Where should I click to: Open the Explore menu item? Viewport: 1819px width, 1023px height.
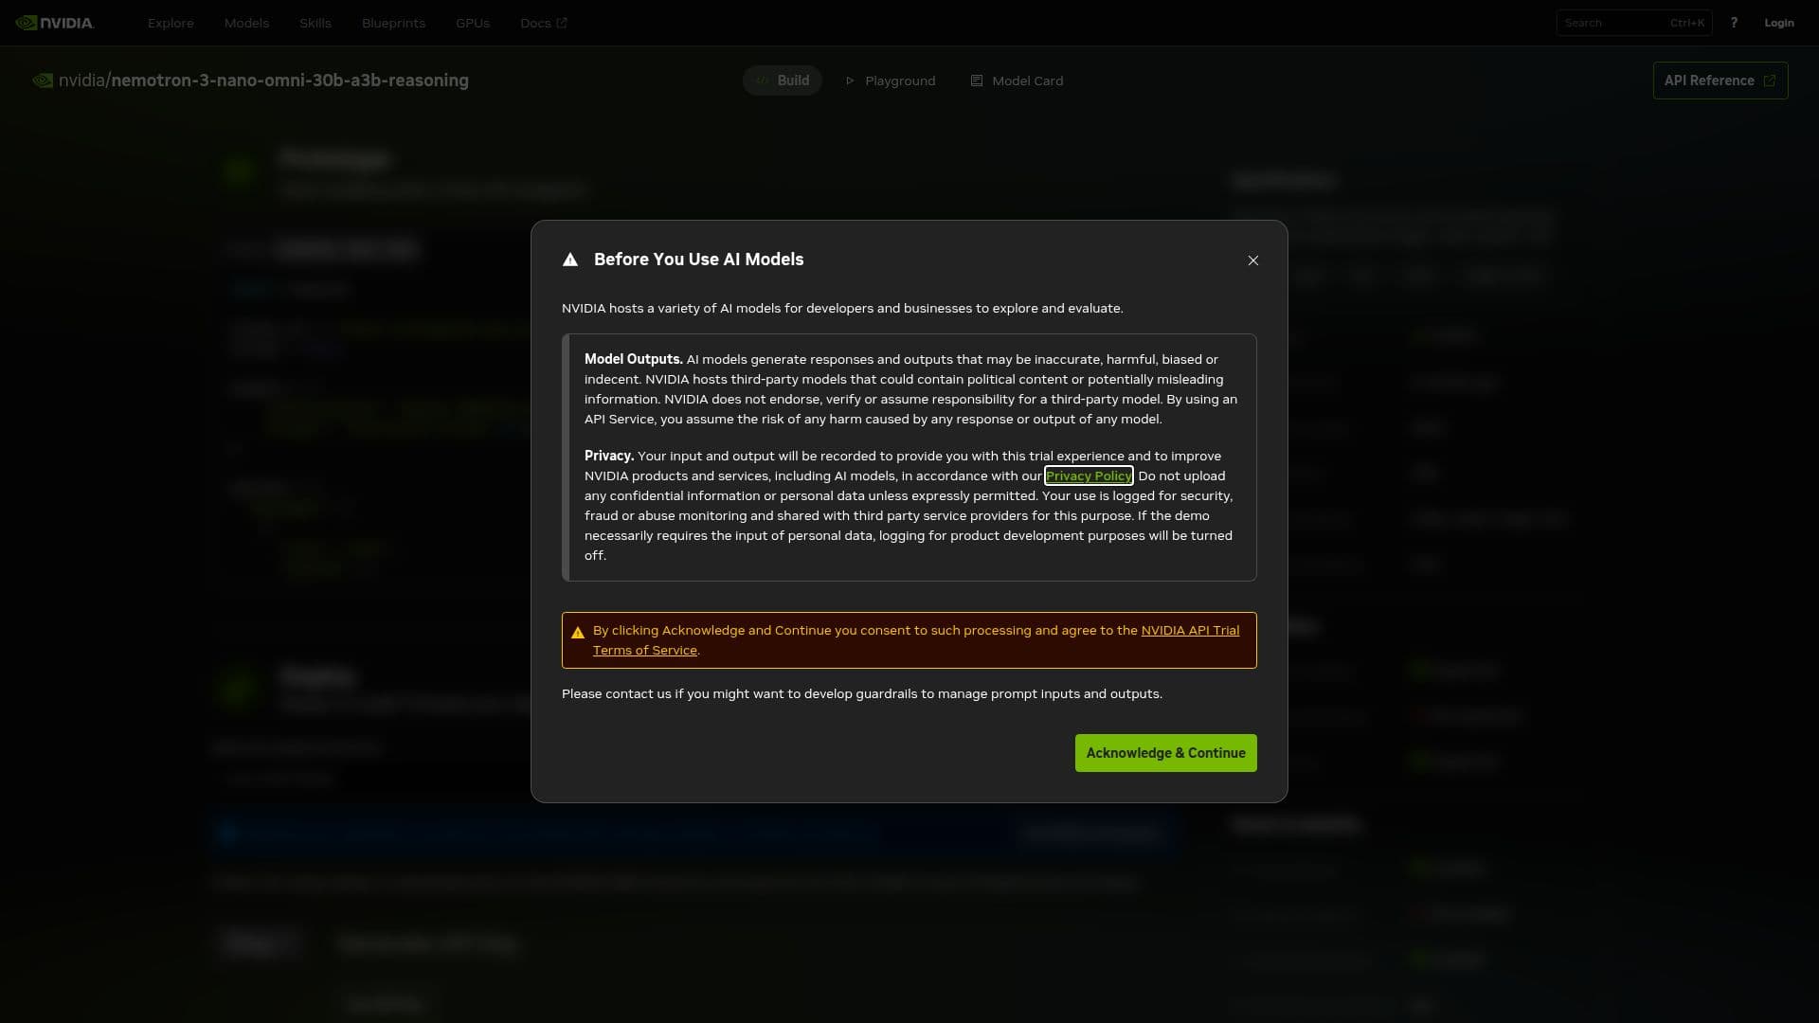171,23
